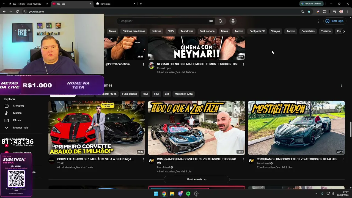
Task: Click the 'Fazer login' button
Action: tap(334, 21)
